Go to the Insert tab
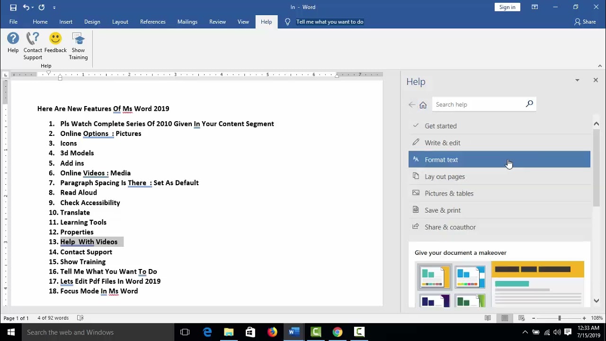606x341 pixels. [x=66, y=22]
